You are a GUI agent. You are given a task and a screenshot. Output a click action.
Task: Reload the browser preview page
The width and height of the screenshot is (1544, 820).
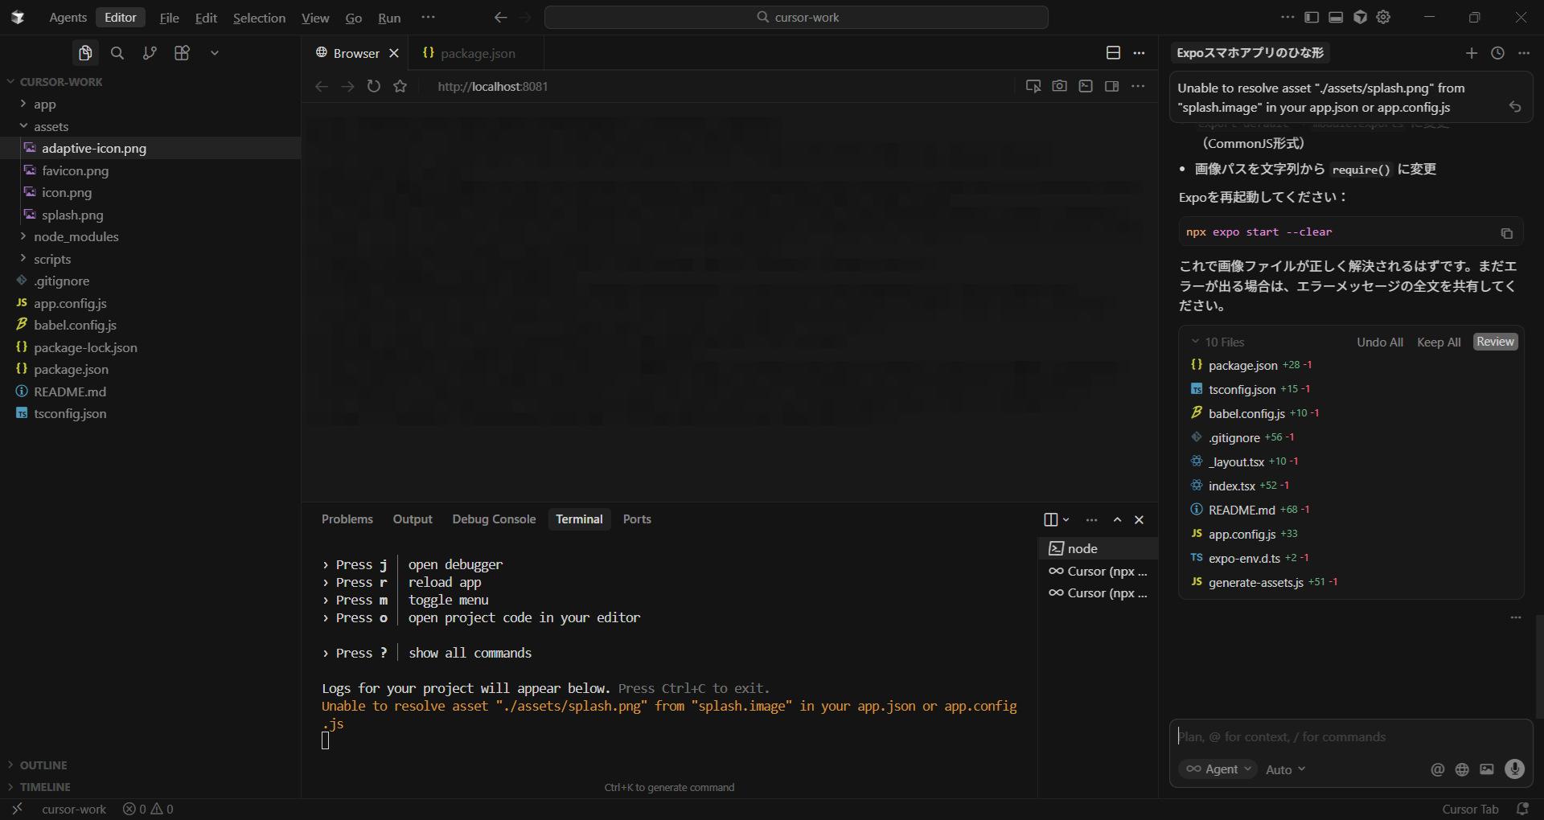point(374,86)
